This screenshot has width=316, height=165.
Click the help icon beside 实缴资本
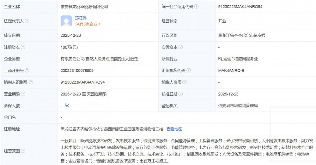pos(180,47)
